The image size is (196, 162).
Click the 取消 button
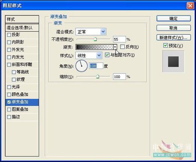pos(173,28)
